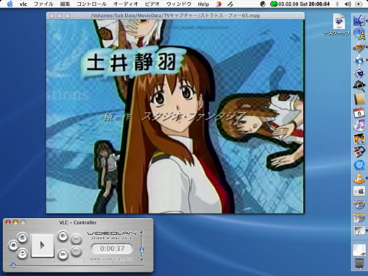
Task: Click the greyed-out previous track button
Action: pyautogui.click(x=76, y=239)
